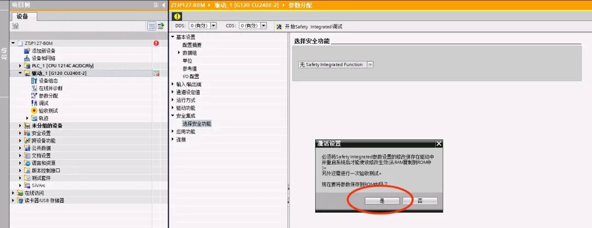Click the 添加新设备 icon in project tree
This screenshot has width=592, height=228.
click(27, 50)
